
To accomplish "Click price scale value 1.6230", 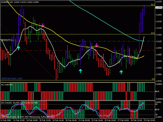I will [159, 21].
